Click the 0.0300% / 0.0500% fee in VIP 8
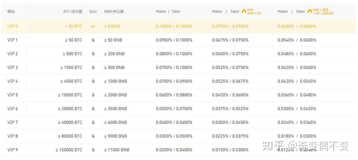The image size is (358, 160). click(x=174, y=136)
